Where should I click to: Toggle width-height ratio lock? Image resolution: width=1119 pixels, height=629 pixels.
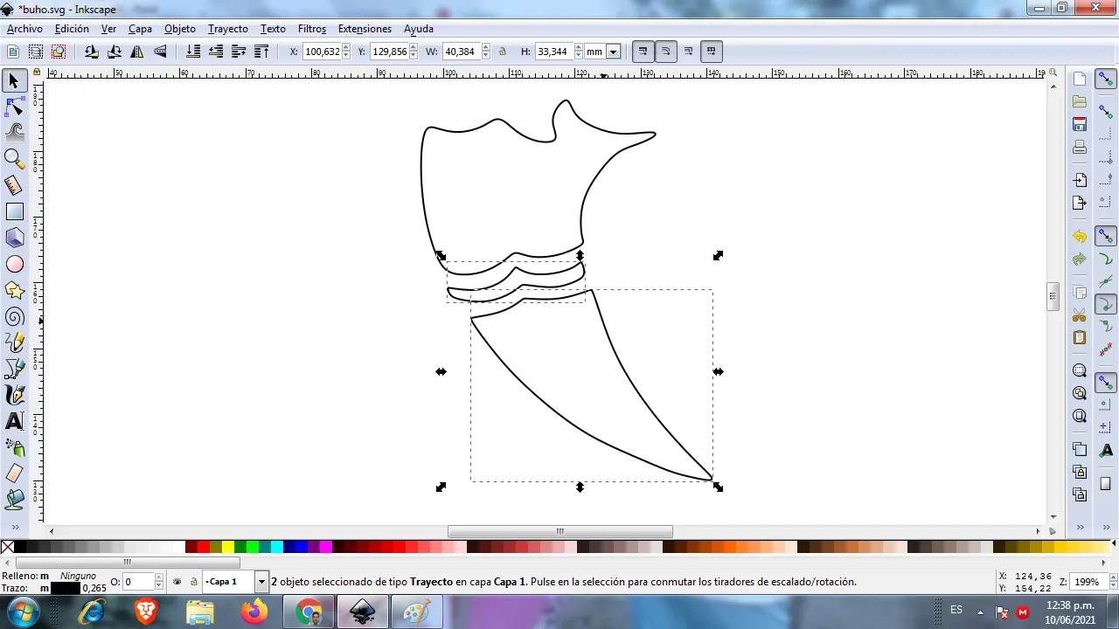coord(503,52)
